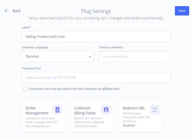Focus the Label input field
Viewport: 191px width, 138px height.
coord(96,37)
